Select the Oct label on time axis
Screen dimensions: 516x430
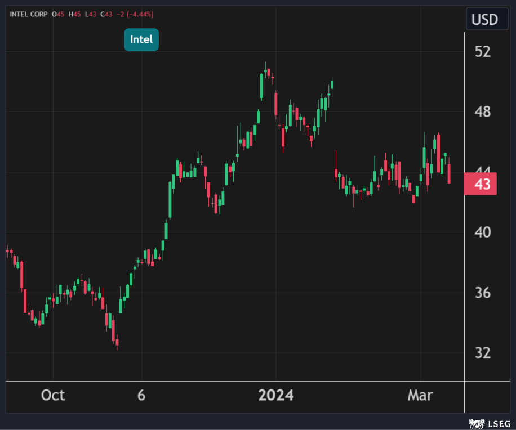(53, 395)
